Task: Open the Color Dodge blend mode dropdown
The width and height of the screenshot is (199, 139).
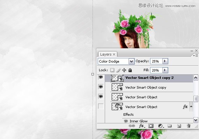Action: 131,62
